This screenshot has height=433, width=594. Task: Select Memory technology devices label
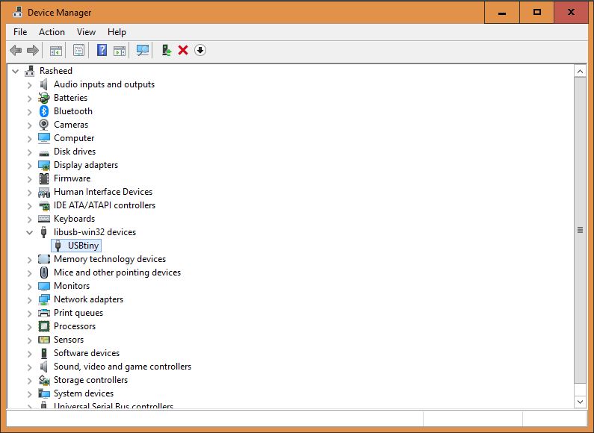click(110, 259)
